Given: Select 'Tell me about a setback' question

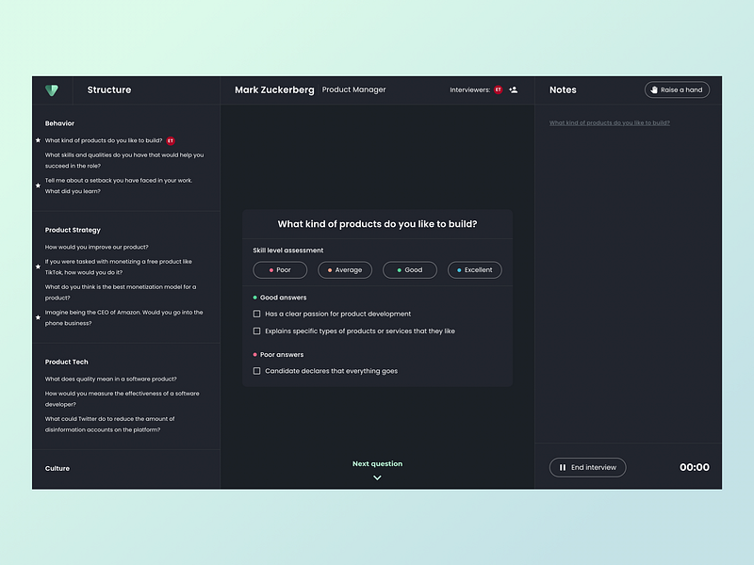Looking at the screenshot, I should point(119,186).
